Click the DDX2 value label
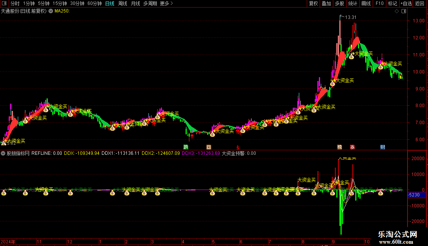This screenshot has width=428, height=246. point(161,153)
